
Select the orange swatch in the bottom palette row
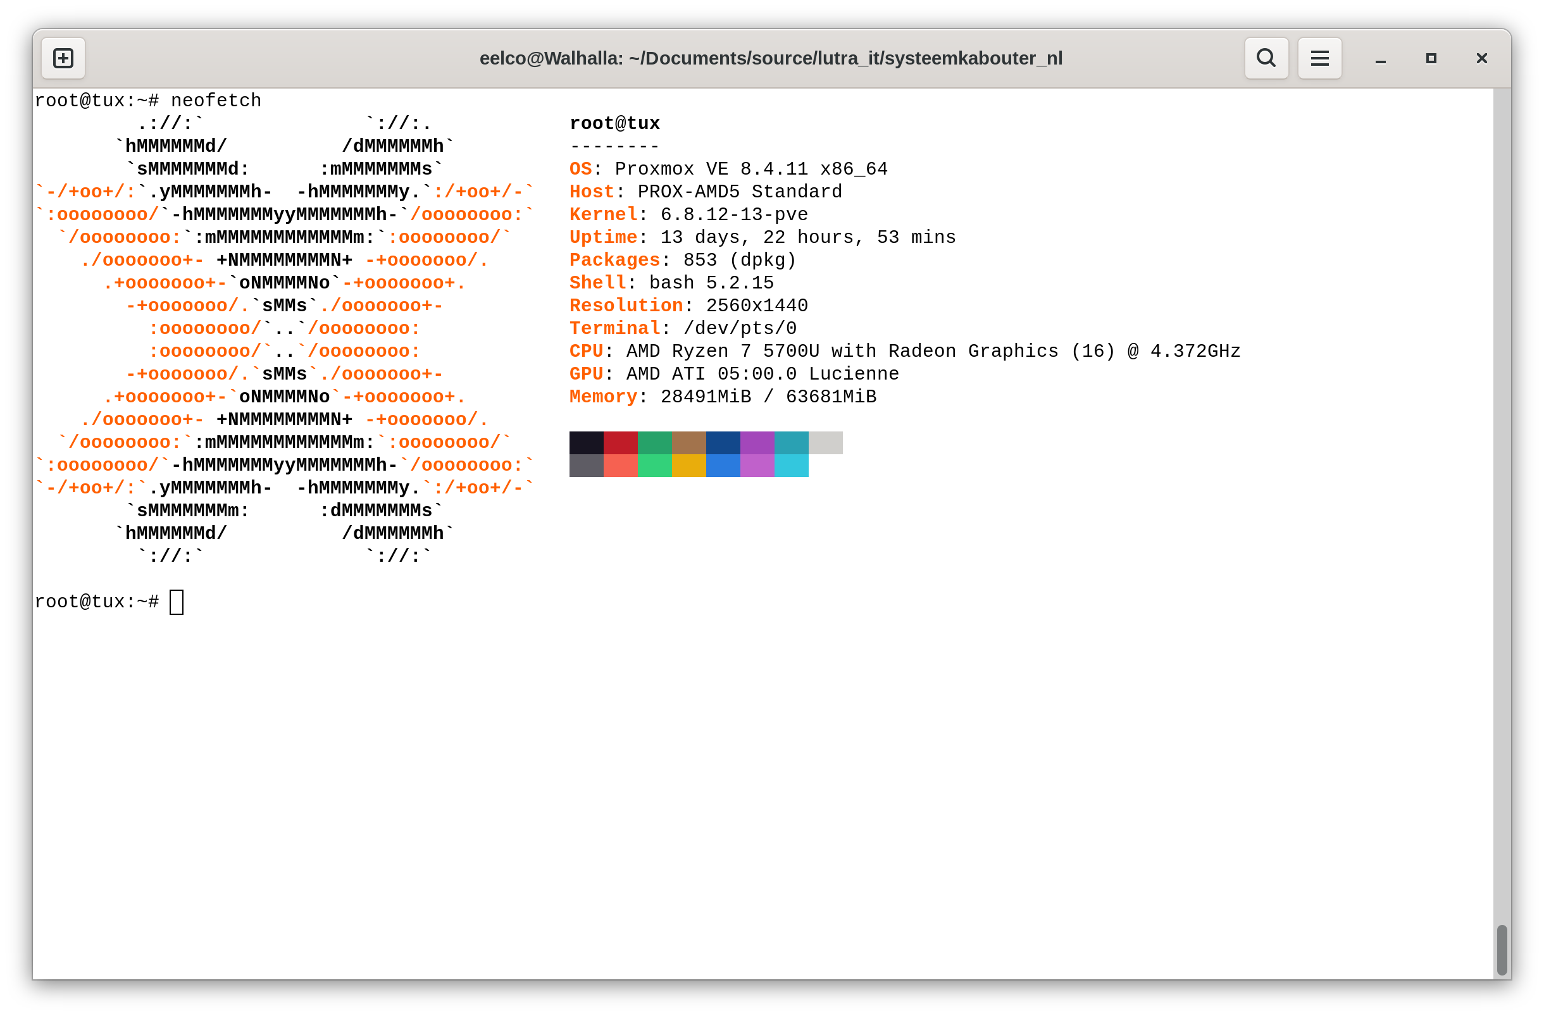pos(689,464)
